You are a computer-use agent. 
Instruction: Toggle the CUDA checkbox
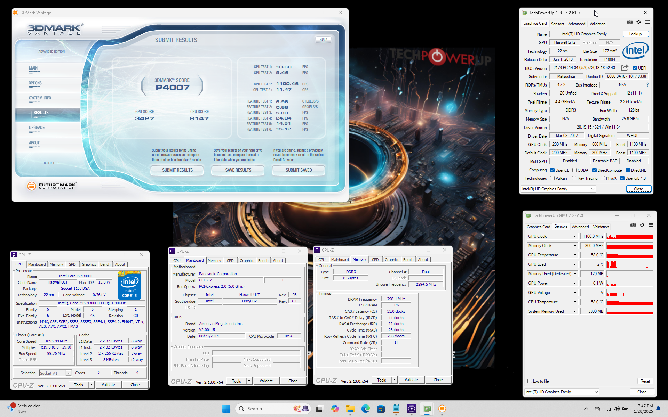point(574,170)
